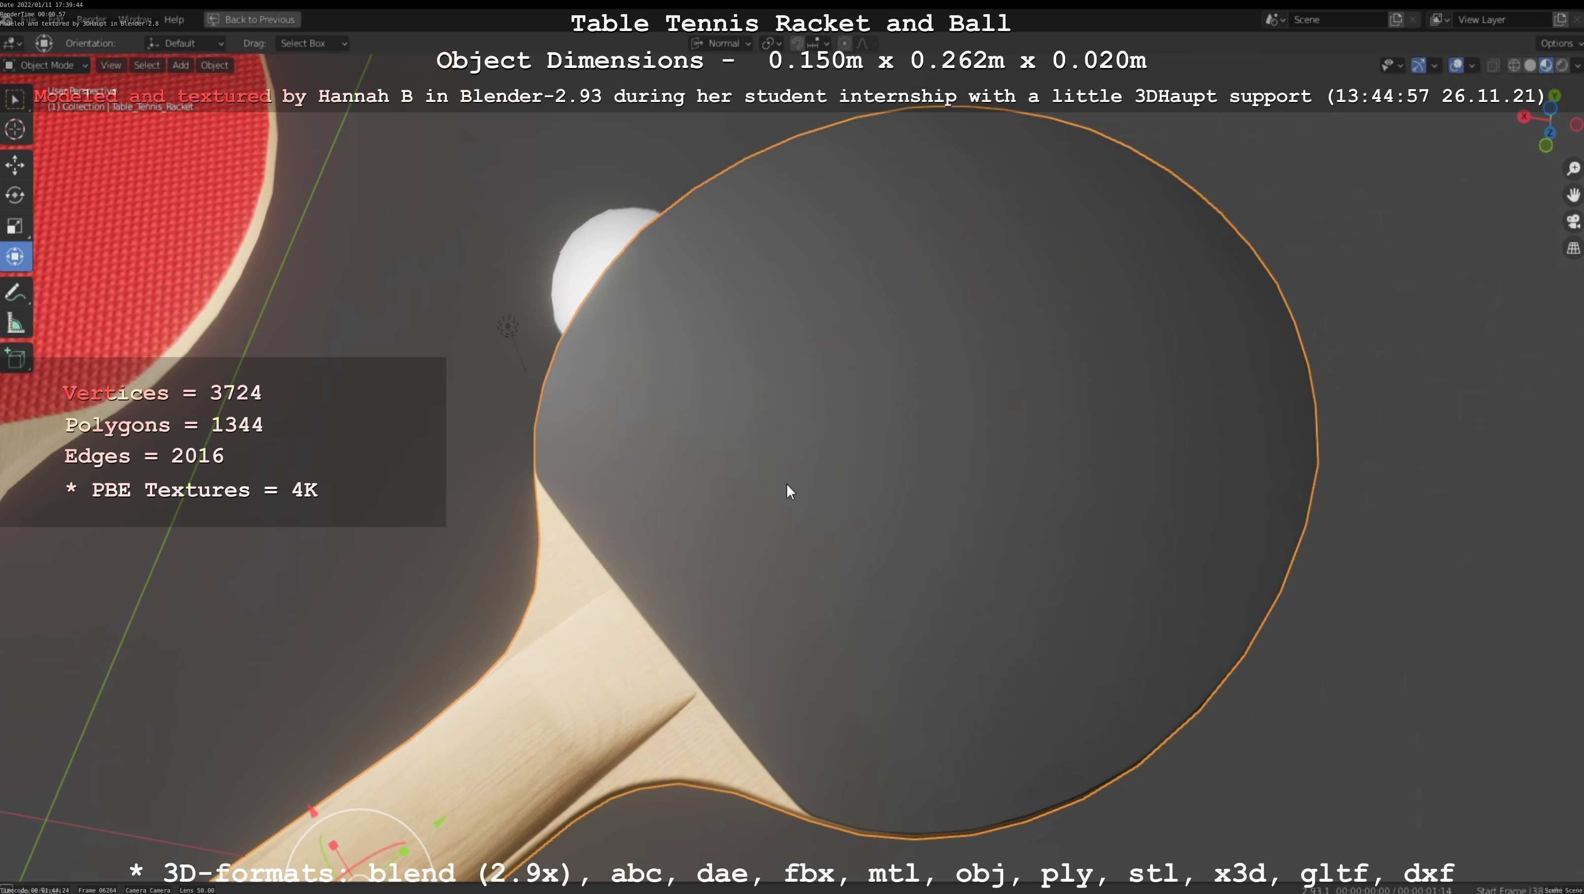The height and width of the screenshot is (894, 1584).
Task: Click the green Y axis gizmo
Action: click(x=1554, y=95)
